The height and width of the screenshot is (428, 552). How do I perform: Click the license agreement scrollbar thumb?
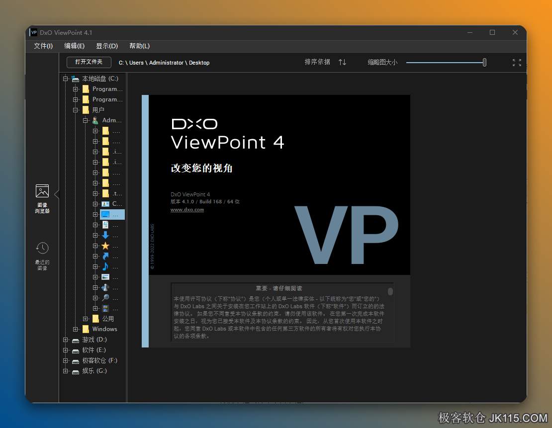coord(390,291)
